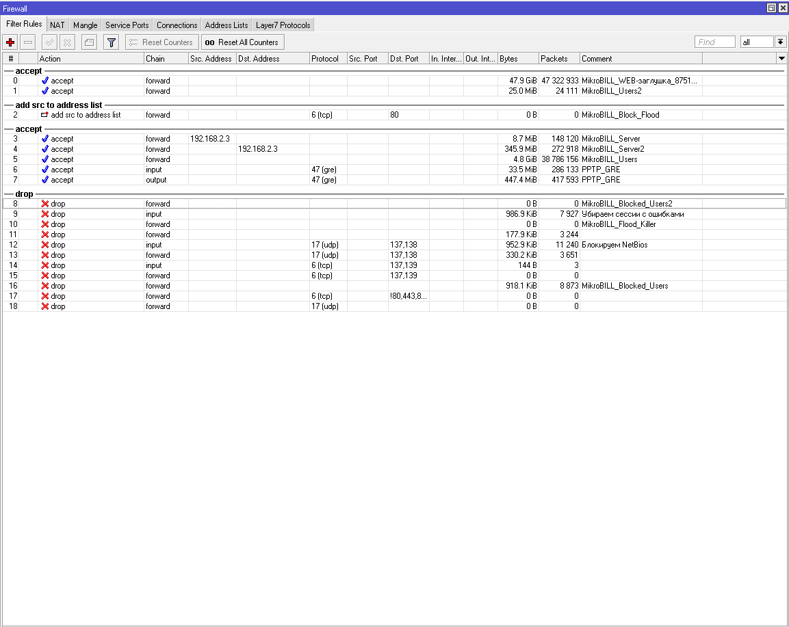This screenshot has height=627, width=789.
Task: Click inside the Find search field
Action: [714, 42]
